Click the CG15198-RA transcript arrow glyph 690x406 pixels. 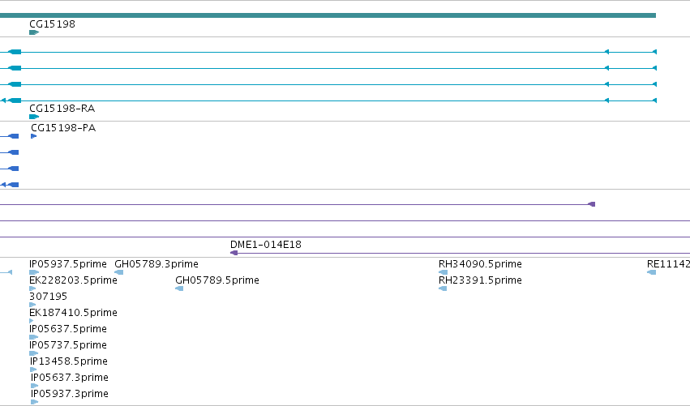(x=34, y=117)
